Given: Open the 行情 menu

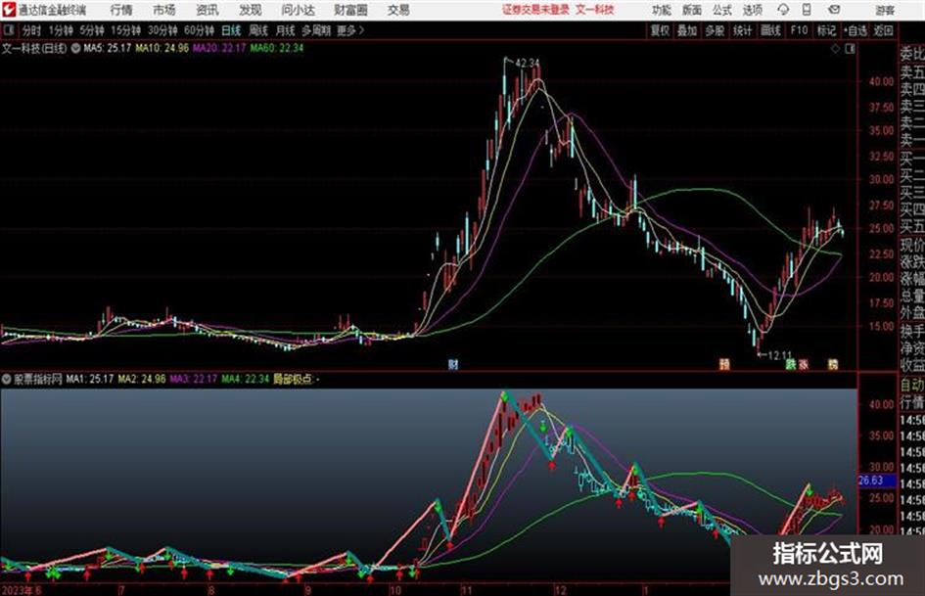Looking at the screenshot, I should coord(121,10).
